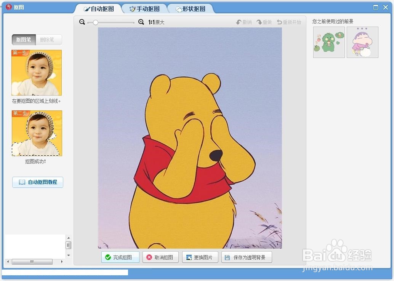394x281 pixels.
Task: Open the 自动抠图教程 tutorial
Action: coord(38,182)
